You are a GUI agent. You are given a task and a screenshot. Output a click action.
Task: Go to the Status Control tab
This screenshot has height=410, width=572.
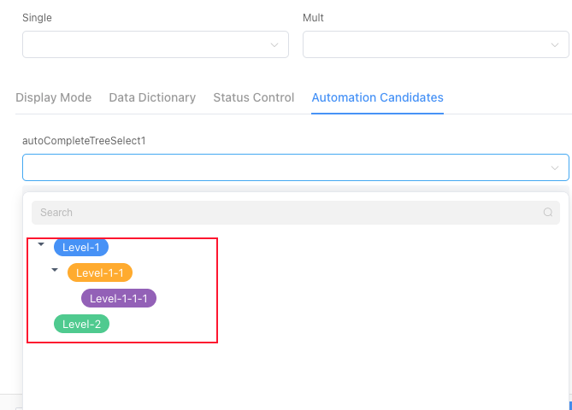click(x=253, y=97)
